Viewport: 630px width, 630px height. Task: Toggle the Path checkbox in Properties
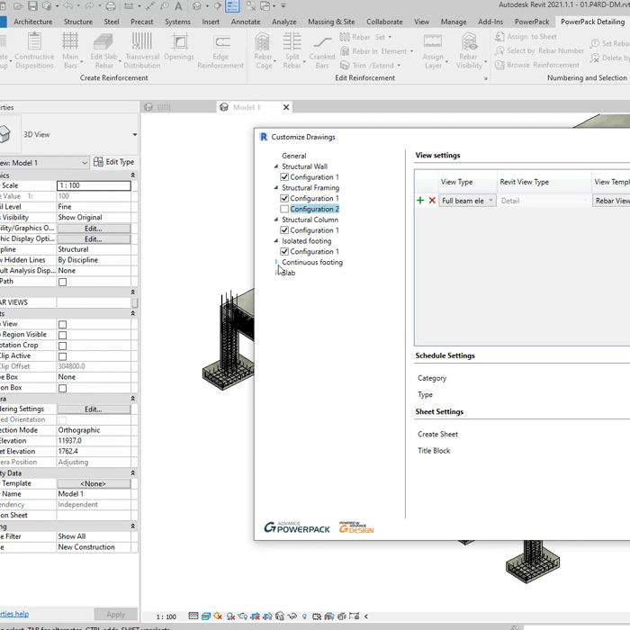63,282
